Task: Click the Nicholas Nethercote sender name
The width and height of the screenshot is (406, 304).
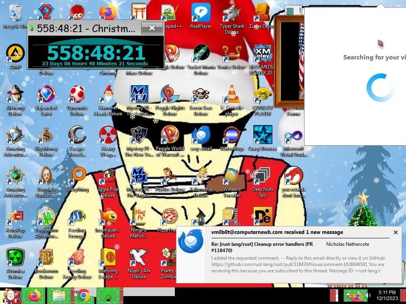Action: point(347,244)
